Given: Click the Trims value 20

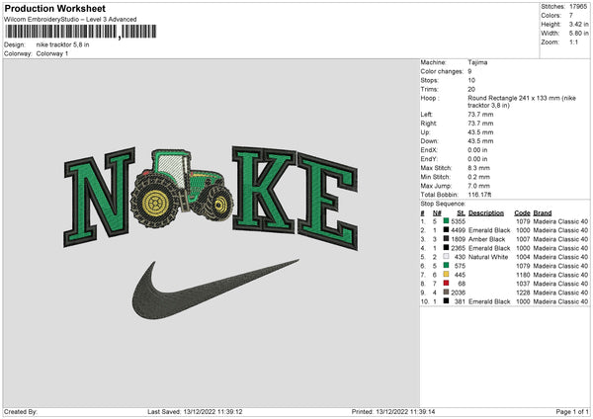Looking at the screenshot, I should click(471, 89).
